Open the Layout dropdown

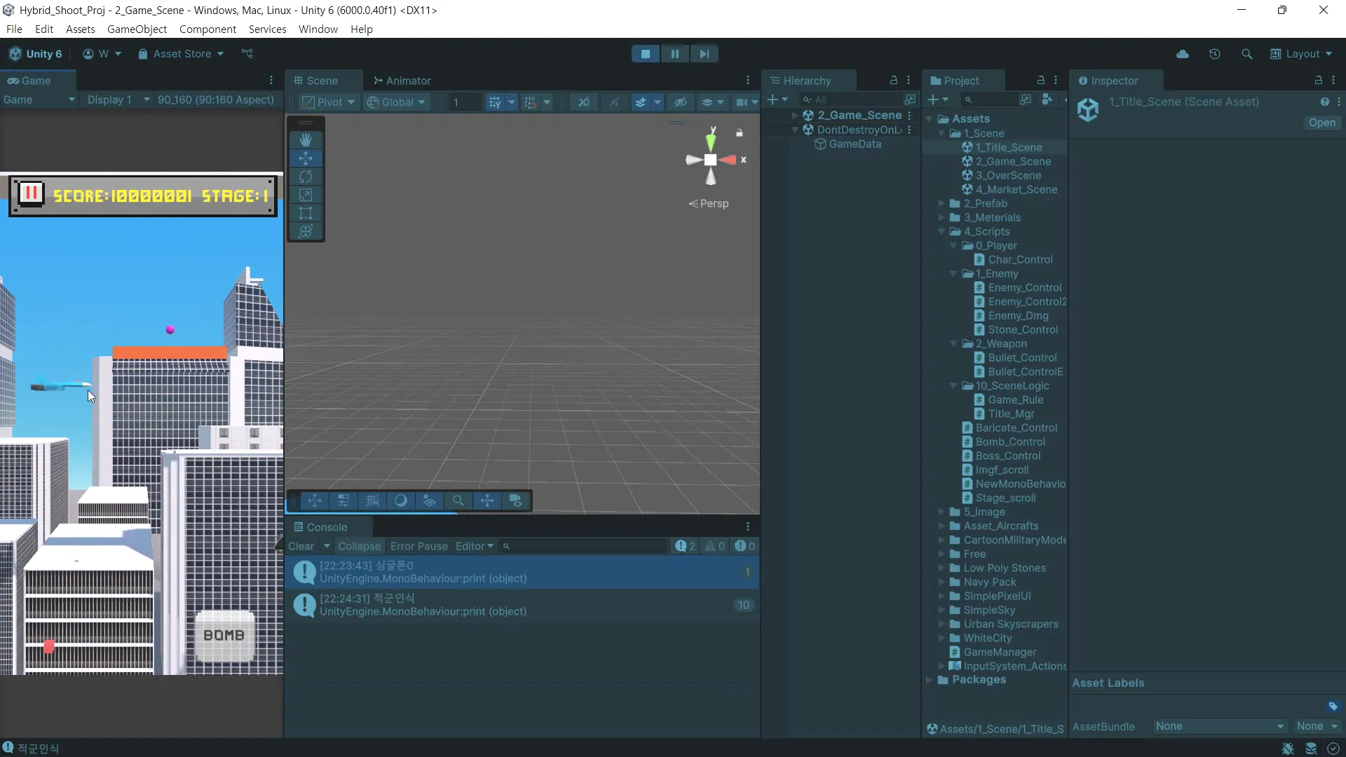click(x=1302, y=54)
